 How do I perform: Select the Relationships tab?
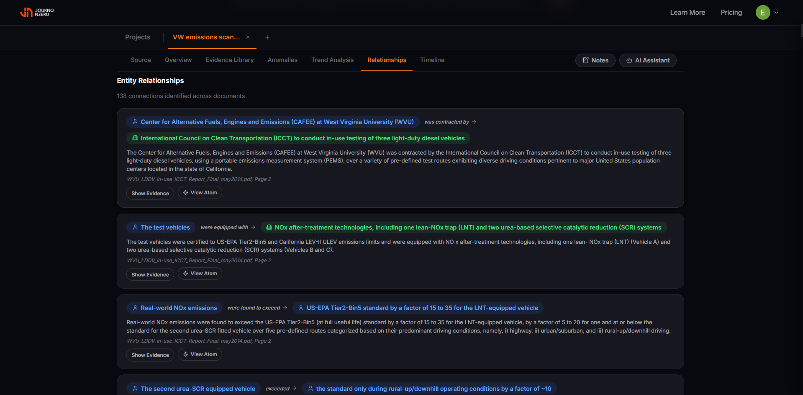[x=387, y=60]
